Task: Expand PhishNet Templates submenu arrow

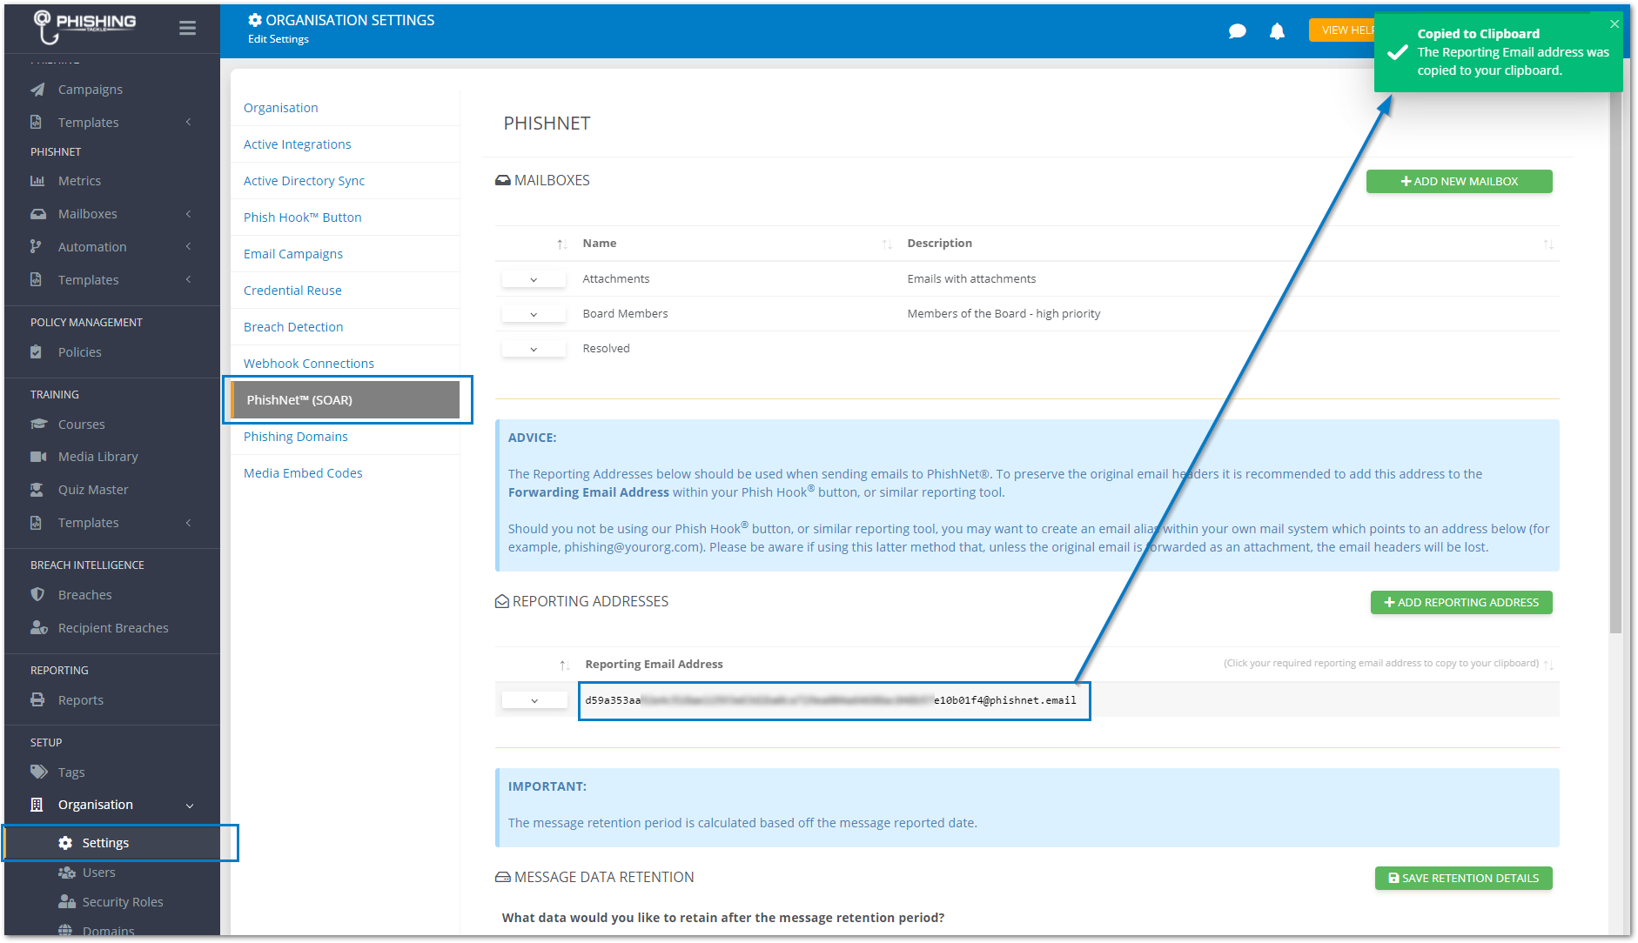Action: (189, 280)
